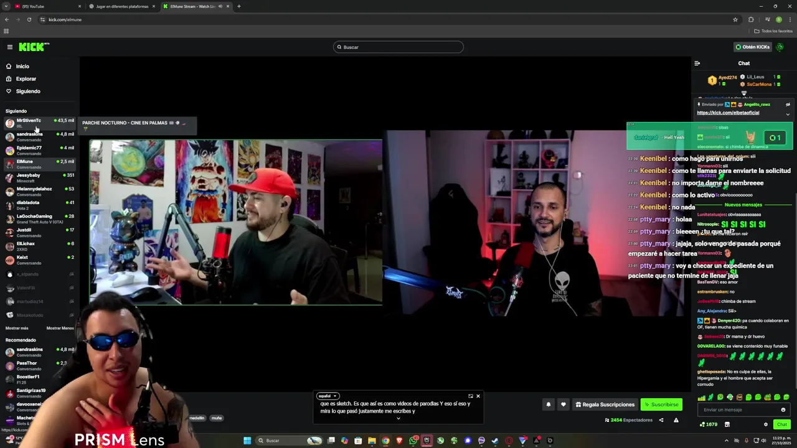Open Chrome from the taskbar
The height and width of the screenshot is (448, 797).
pos(385,441)
